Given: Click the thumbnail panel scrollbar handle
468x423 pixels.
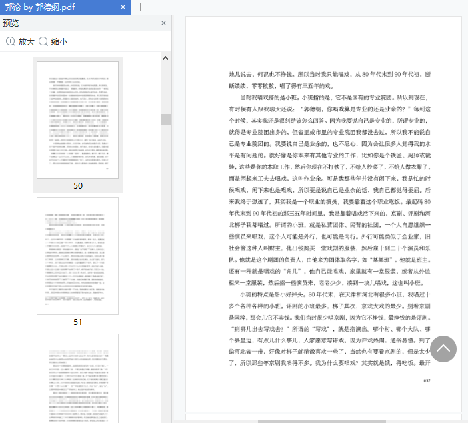Looking at the screenshot, I should (x=165, y=120).
